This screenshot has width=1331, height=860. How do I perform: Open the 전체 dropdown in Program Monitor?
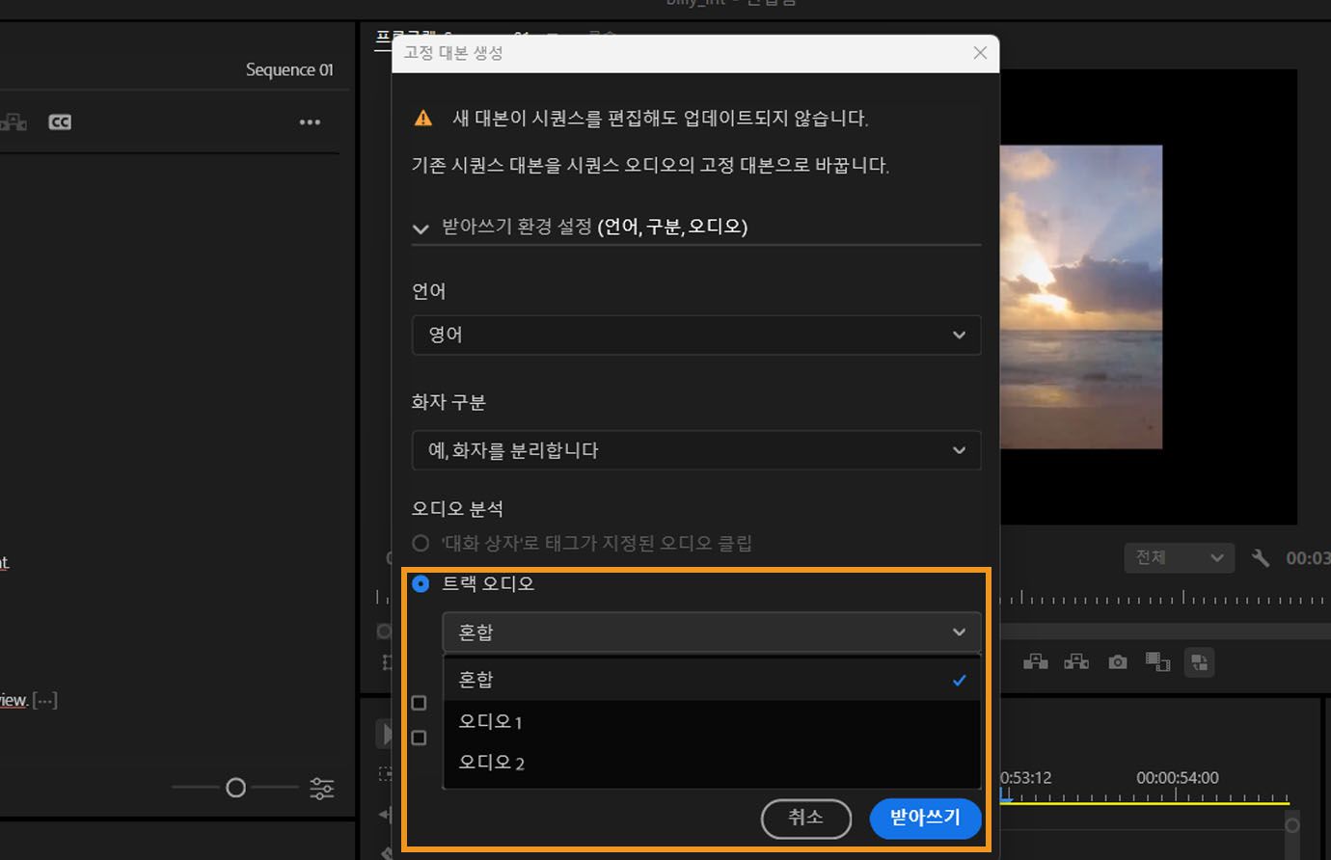1179,557
